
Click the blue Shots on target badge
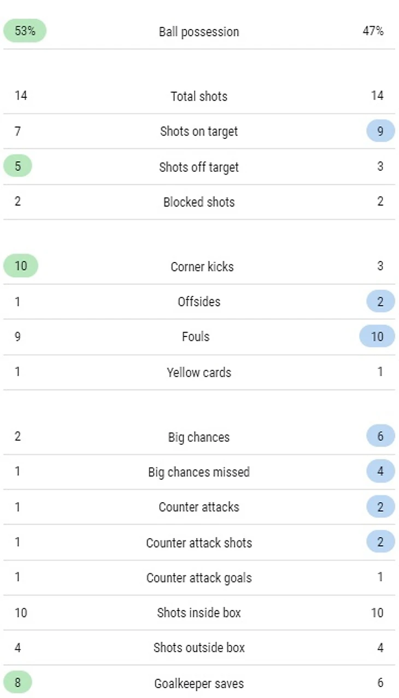pyautogui.click(x=380, y=131)
